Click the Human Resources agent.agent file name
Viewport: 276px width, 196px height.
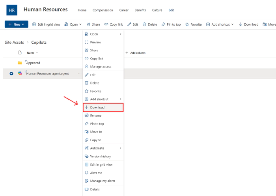pyautogui.click(x=48, y=74)
